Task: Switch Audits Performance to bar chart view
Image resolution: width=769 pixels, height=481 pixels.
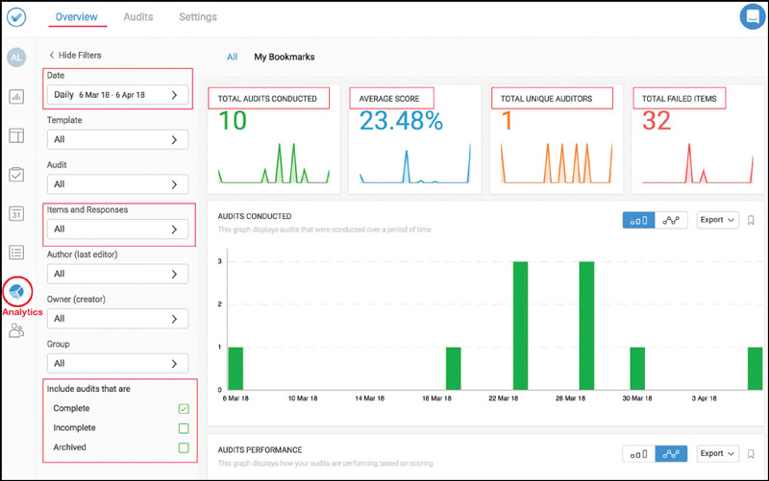Action: pos(638,453)
